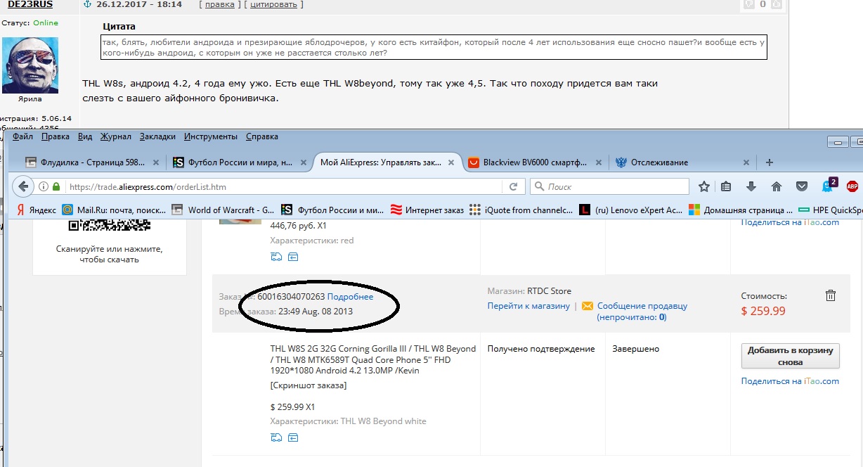Click the site info icon in address bar

click(x=44, y=187)
